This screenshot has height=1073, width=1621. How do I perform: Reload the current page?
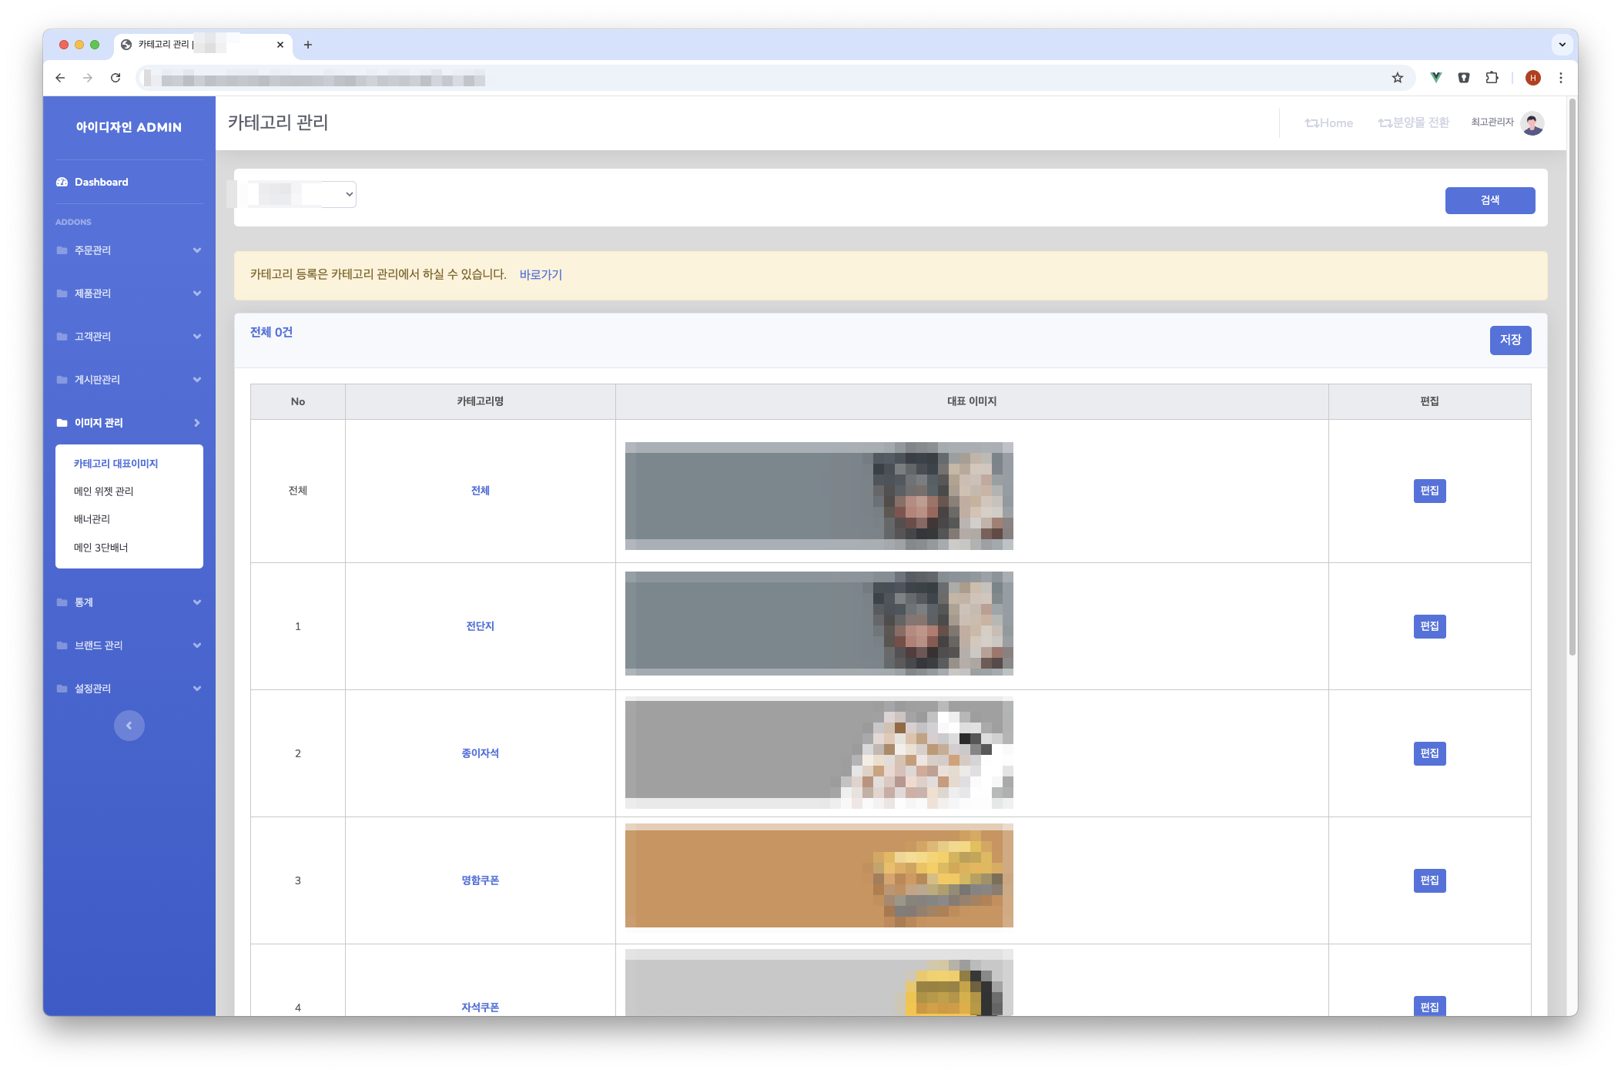point(116,78)
